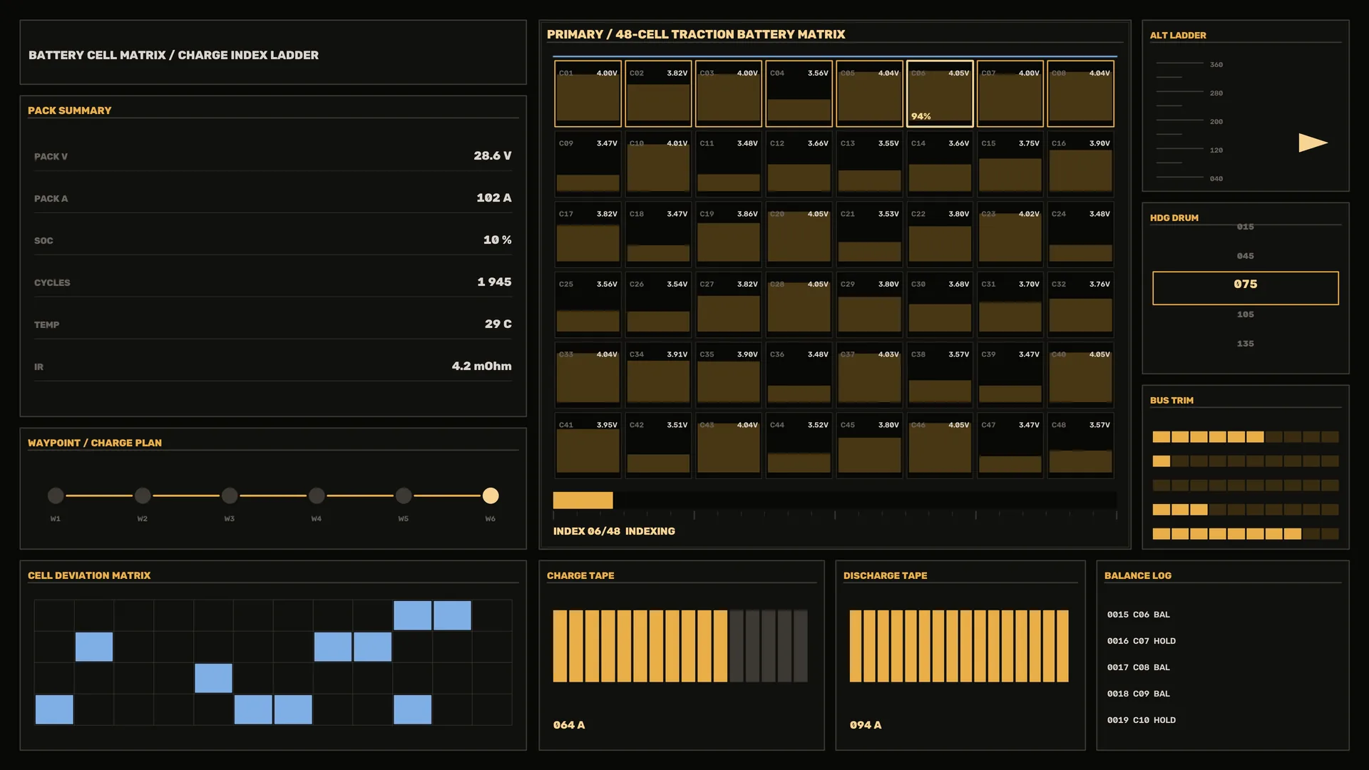The width and height of the screenshot is (1369, 770).
Task: Select heading 135 on HDG drum
Action: (1245, 344)
